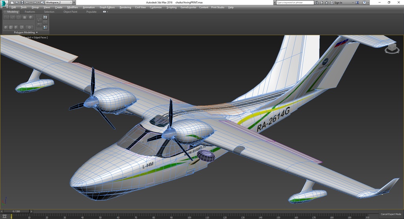Click the binoculars search icon
The image size is (404, 219).
point(317,3)
